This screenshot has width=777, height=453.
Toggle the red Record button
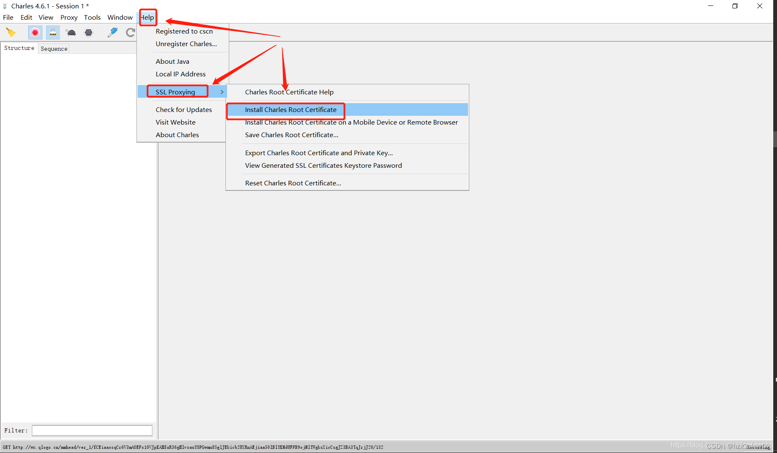tap(35, 32)
